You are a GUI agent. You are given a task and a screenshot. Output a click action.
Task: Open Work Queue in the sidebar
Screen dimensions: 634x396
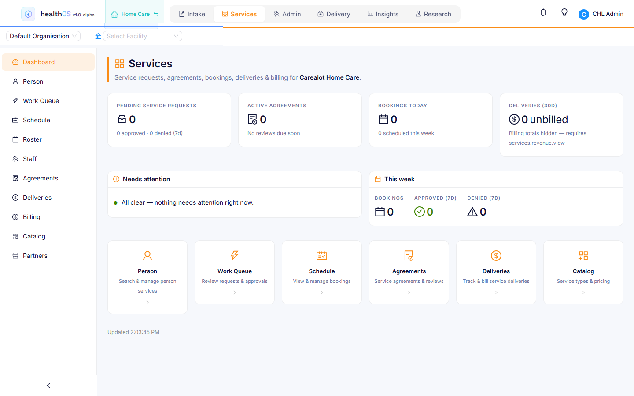point(48,101)
